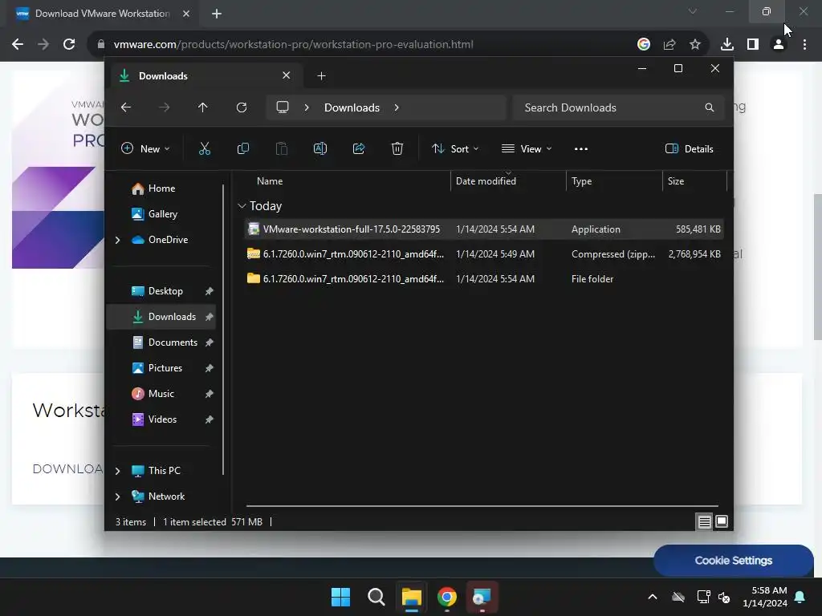Add a new Explorer tab
This screenshot has height=616, width=822.
[321, 76]
